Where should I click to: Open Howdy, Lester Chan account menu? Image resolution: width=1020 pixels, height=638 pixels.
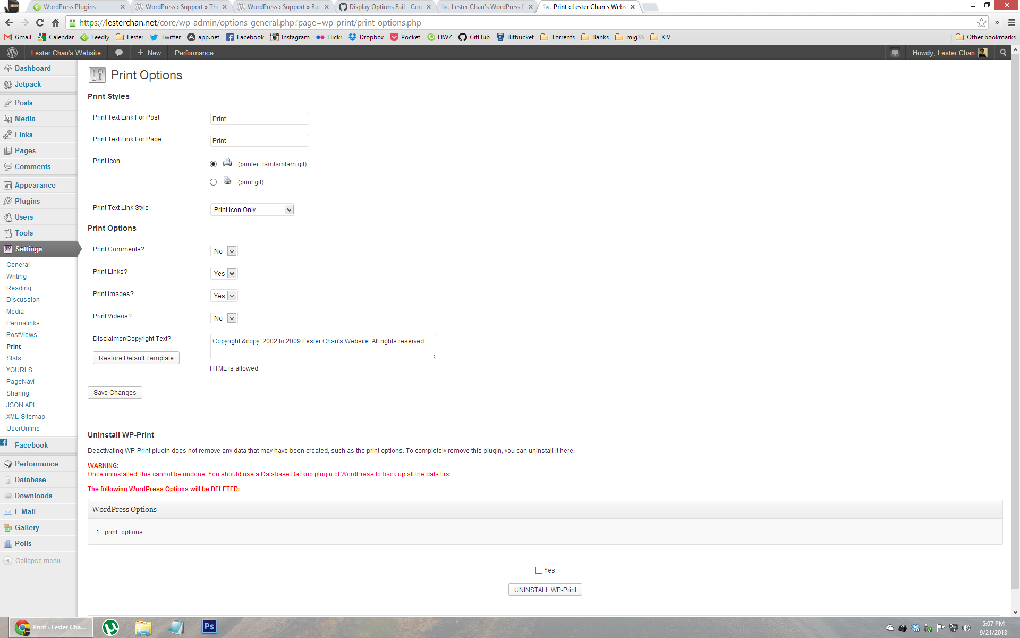pos(949,53)
